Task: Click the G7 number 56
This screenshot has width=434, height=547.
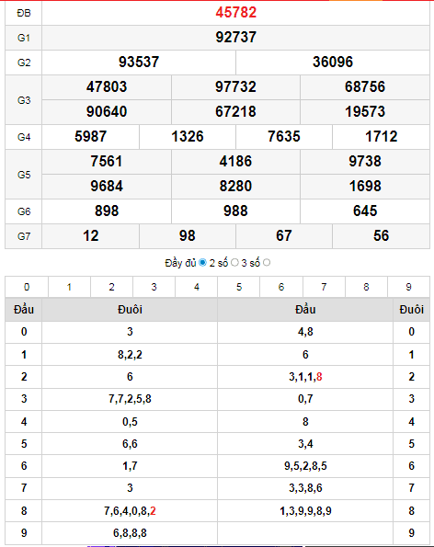Action: [x=381, y=236]
